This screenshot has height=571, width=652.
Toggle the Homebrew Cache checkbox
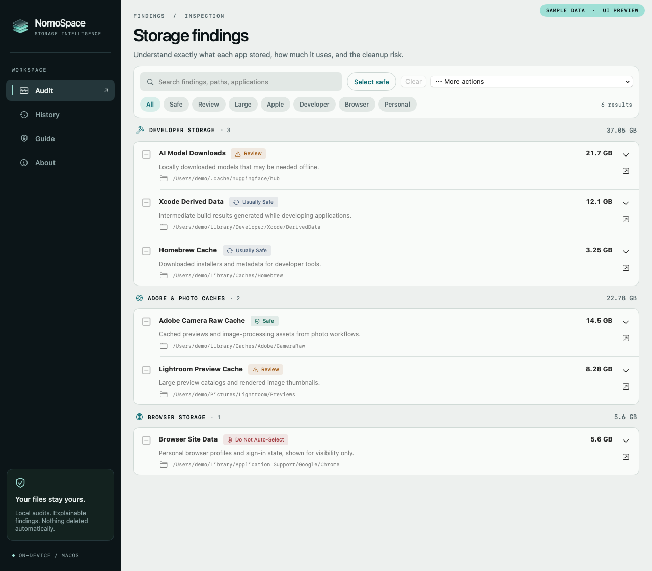pos(146,251)
